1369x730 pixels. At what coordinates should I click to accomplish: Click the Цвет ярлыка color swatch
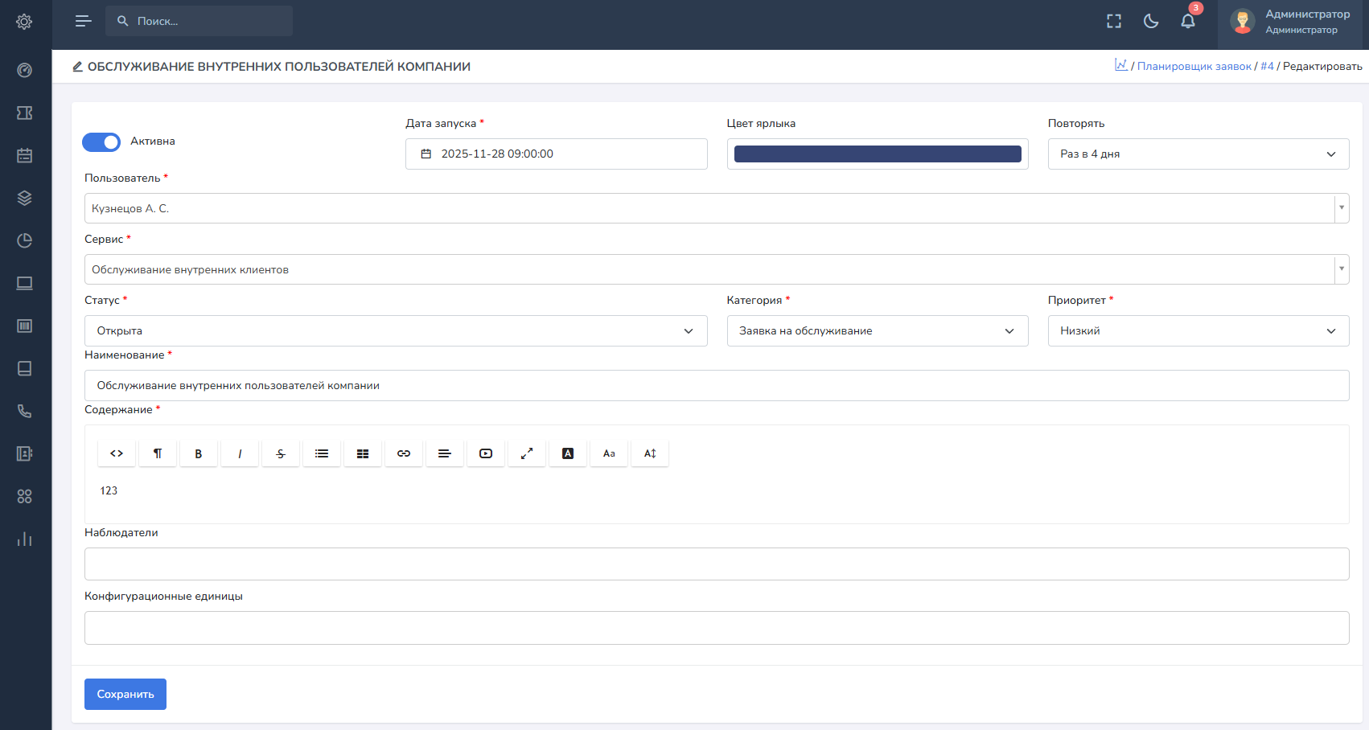(877, 154)
